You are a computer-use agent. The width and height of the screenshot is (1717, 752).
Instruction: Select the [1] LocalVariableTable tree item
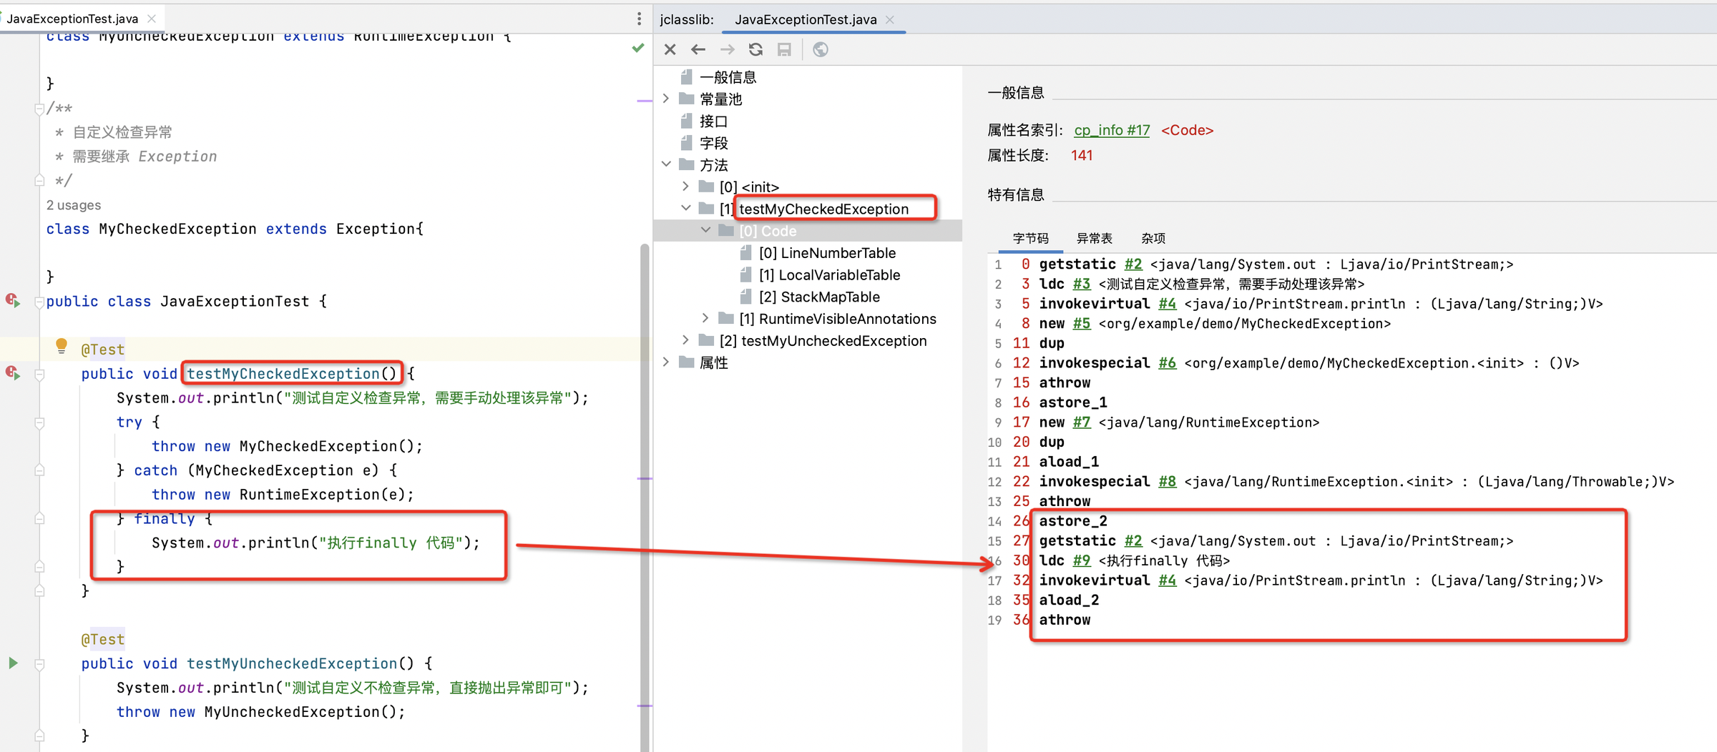pyautogui.click(x=829, y=274)
